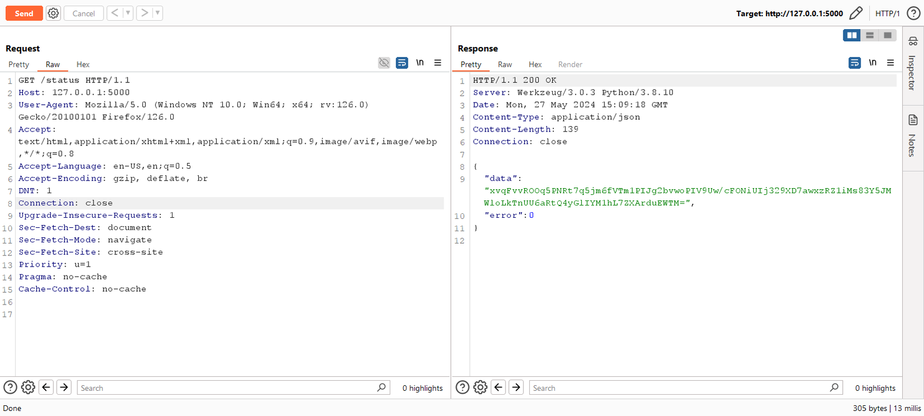Screen dimensions: 924x416
Task: Open the Notes side panel
Action: 913,136
